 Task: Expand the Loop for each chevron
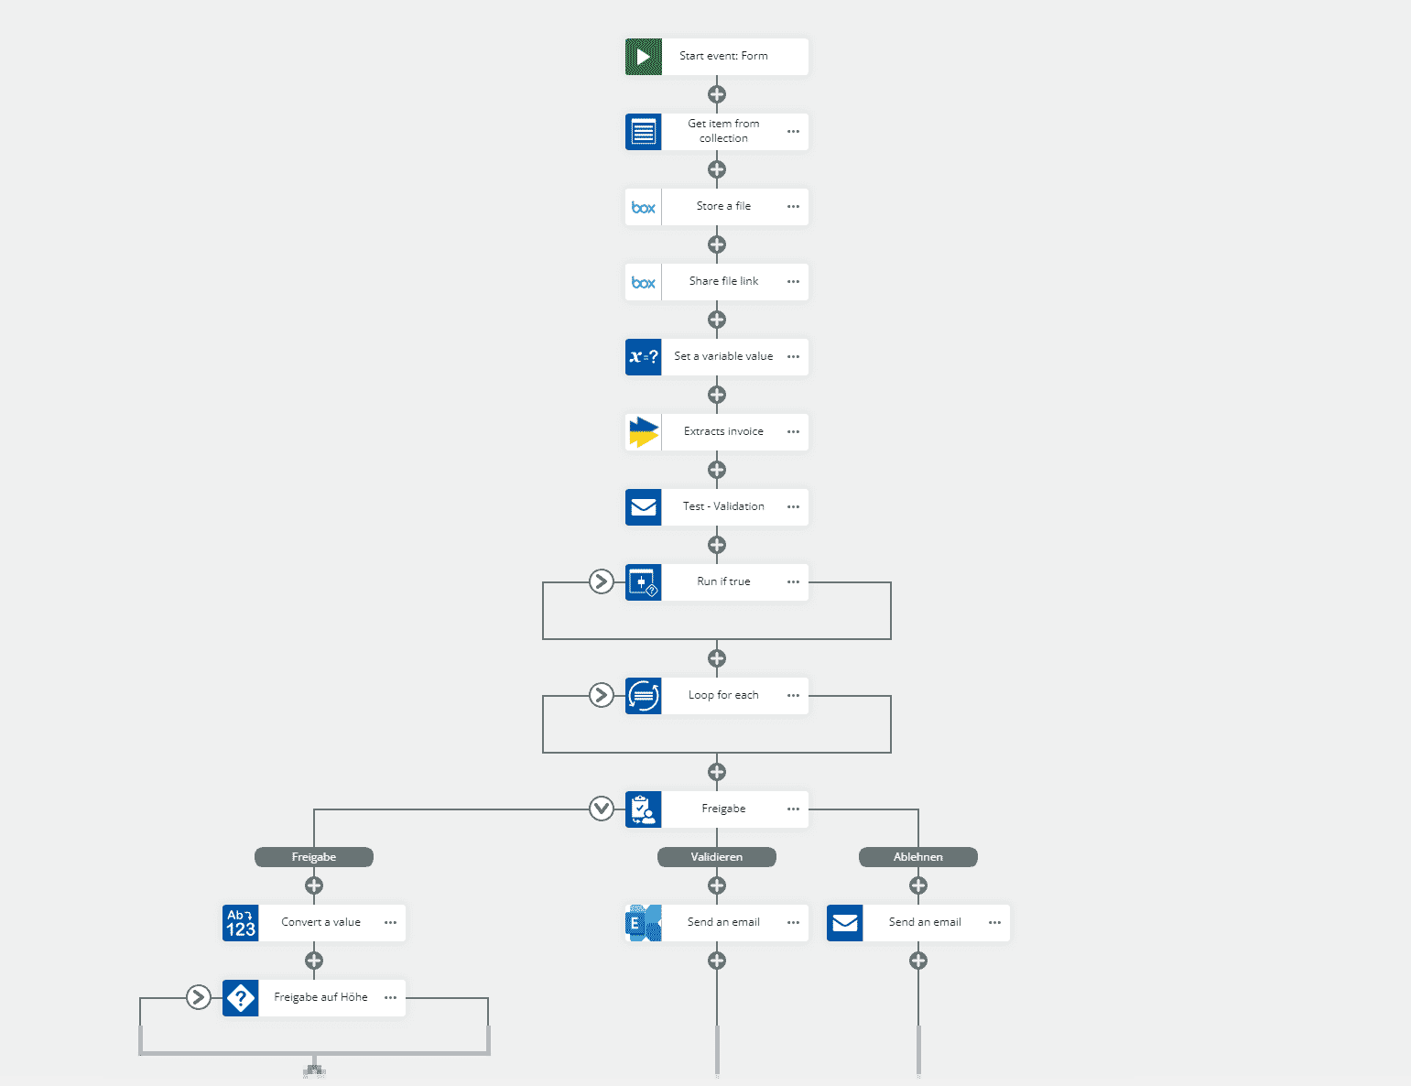coord(602,695)
